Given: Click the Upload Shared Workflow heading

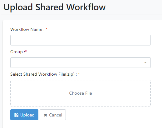Looking at the screenshot, I should click(55, 7).
